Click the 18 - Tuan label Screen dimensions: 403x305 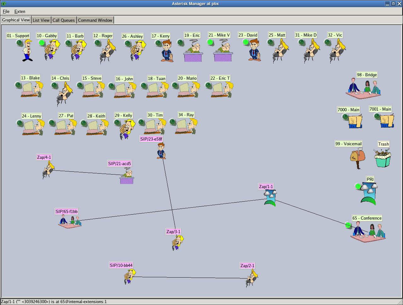[156, 78]
